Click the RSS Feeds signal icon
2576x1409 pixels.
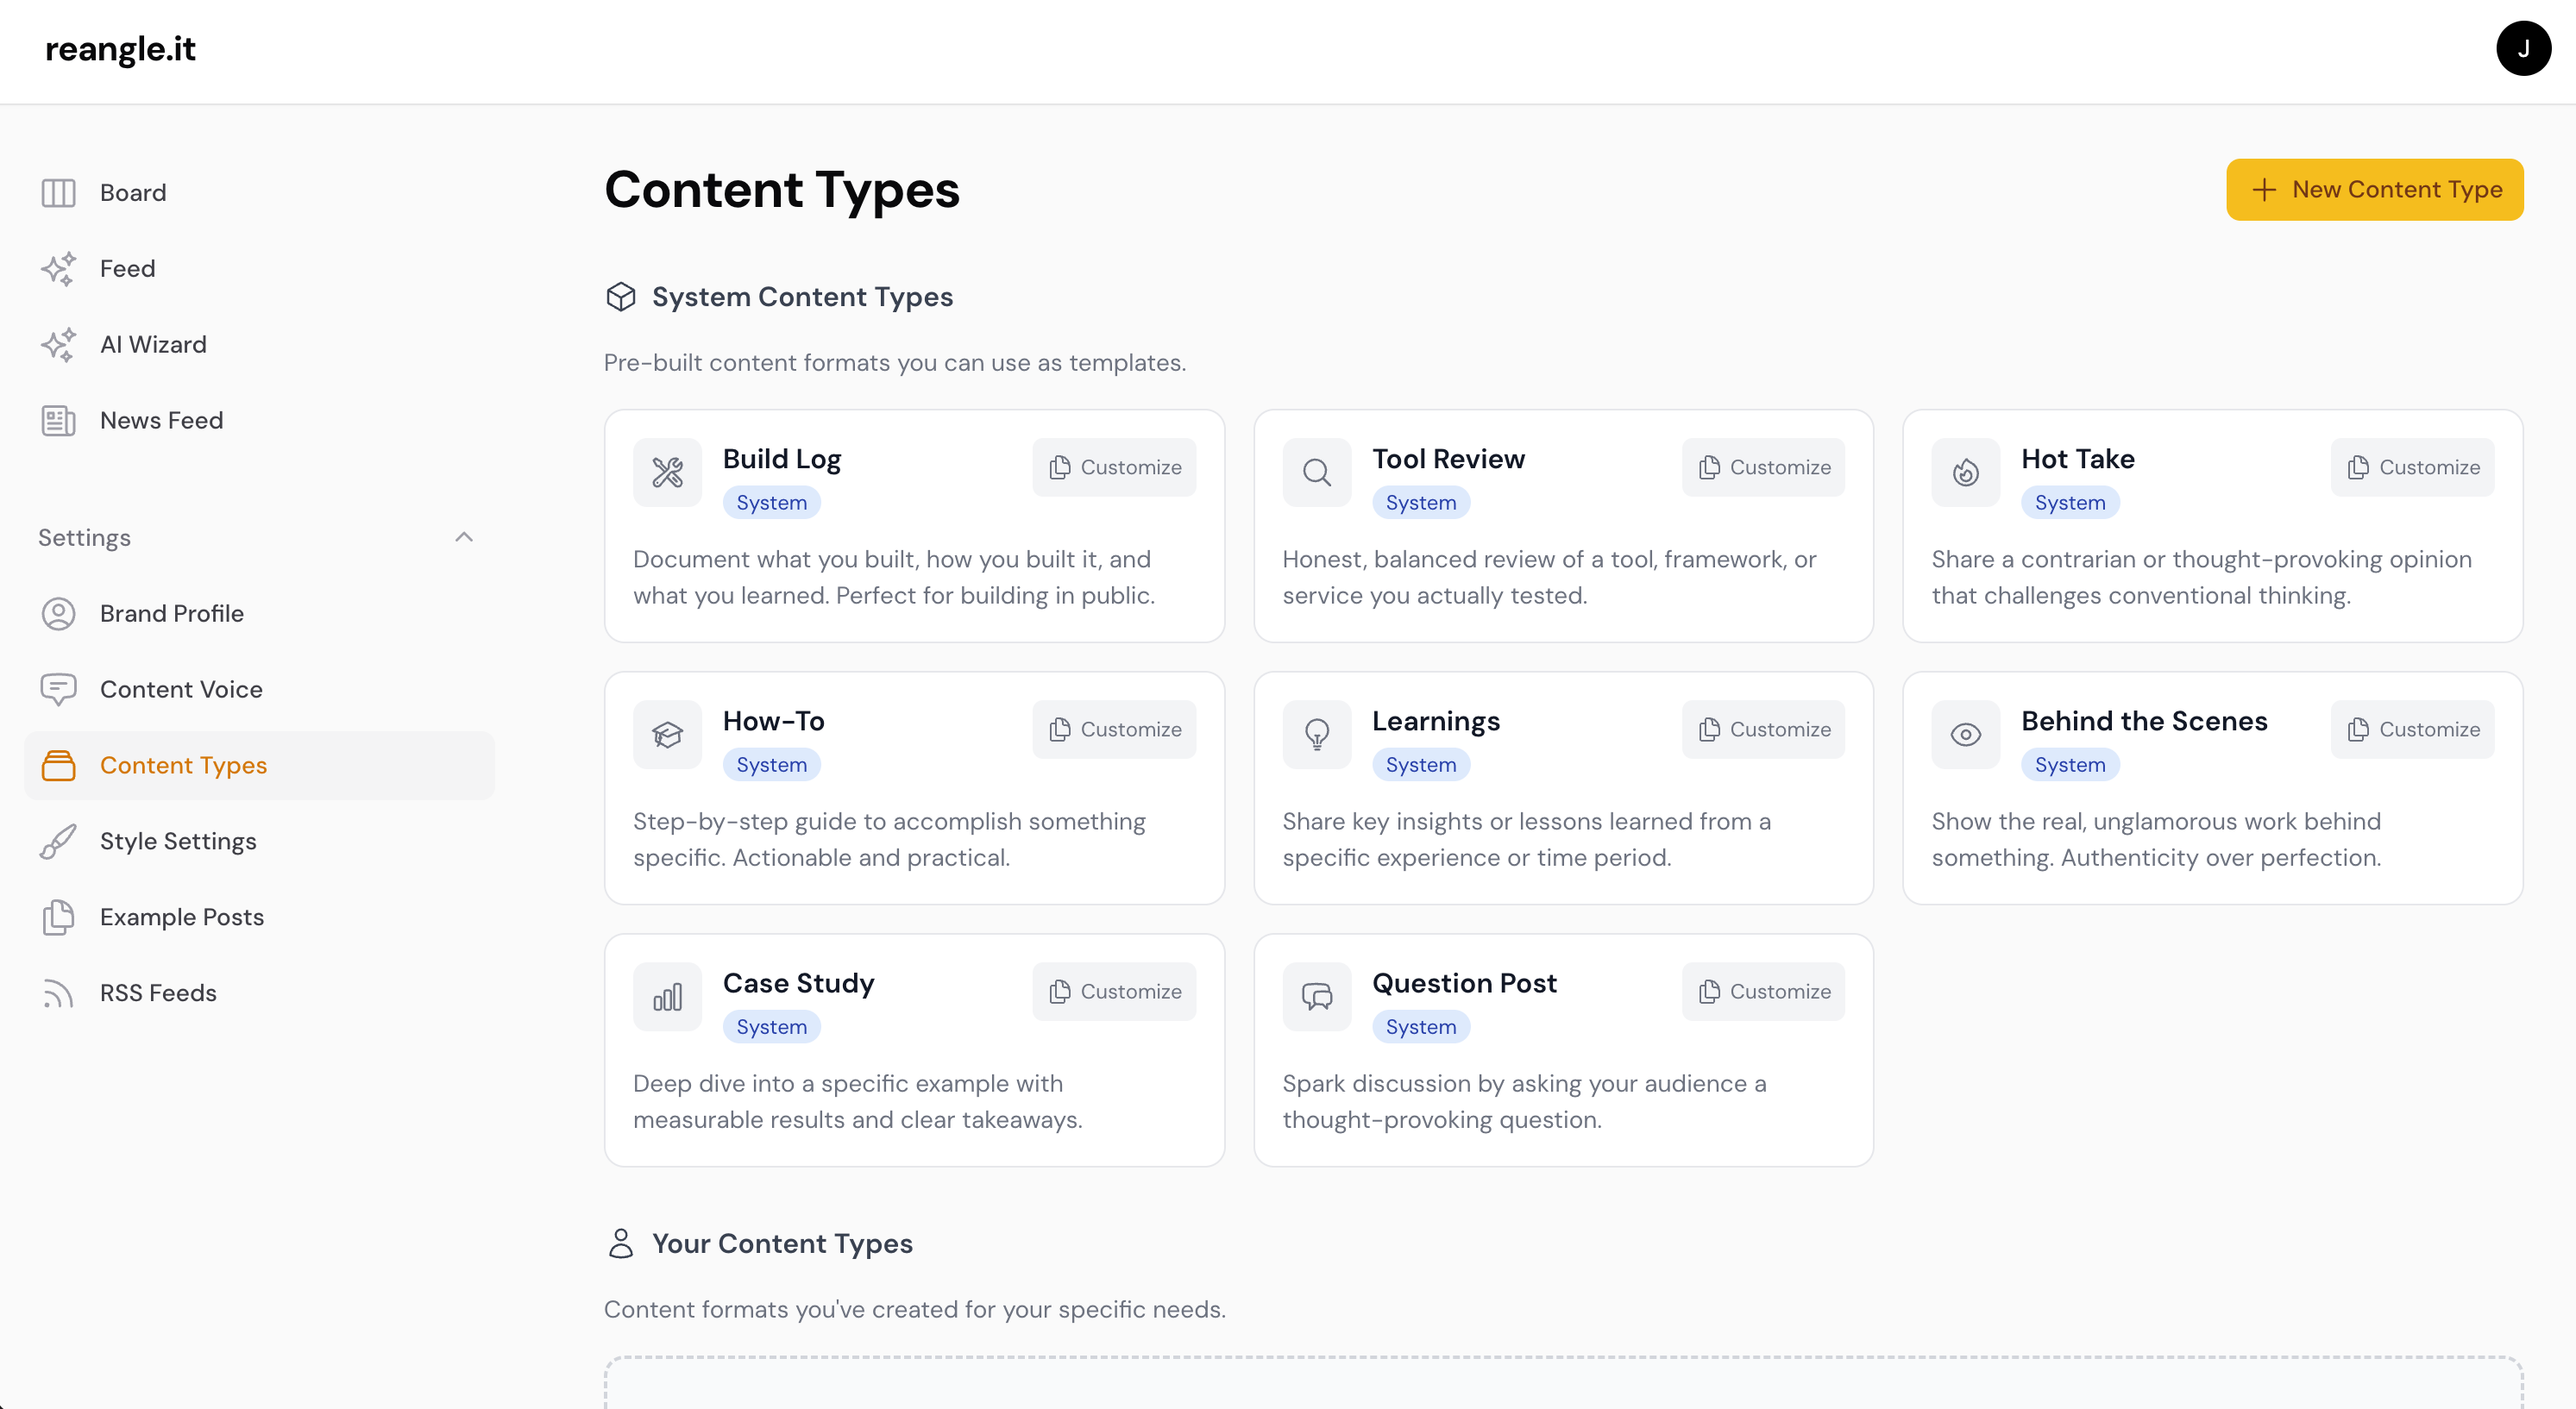(58, 993)
